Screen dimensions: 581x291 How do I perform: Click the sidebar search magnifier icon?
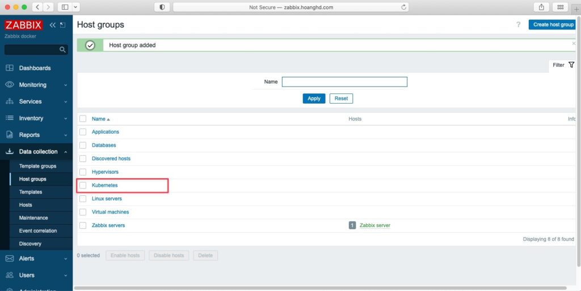click(x=62, y=50)
